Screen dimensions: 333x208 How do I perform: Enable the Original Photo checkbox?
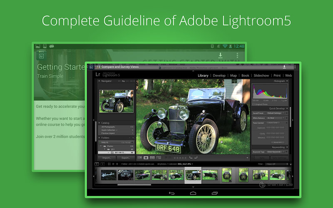(x=253, y=104)
